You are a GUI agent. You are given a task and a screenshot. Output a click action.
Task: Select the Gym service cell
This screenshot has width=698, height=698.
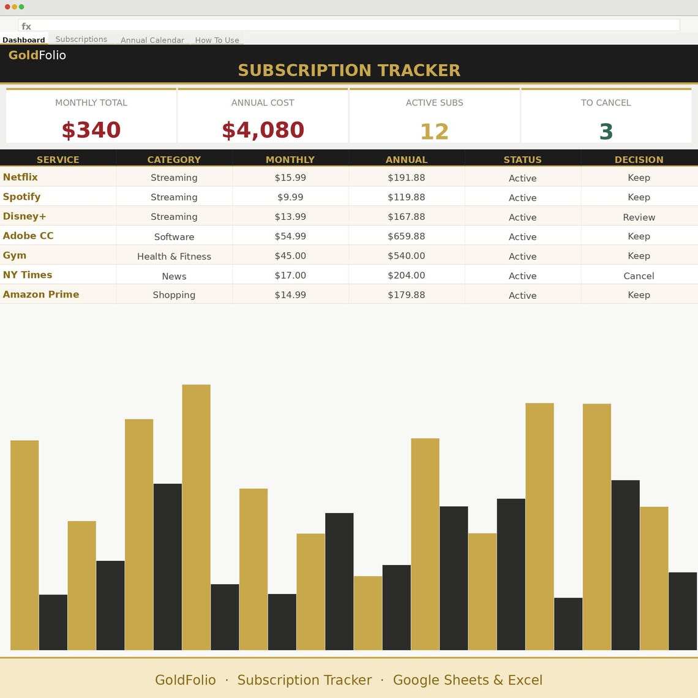tap(58, 255)
